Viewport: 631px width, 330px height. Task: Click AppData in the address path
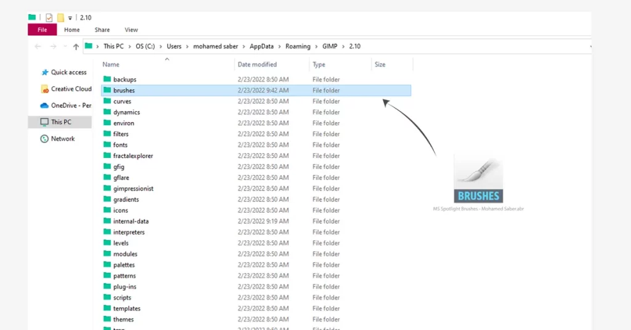261,46
